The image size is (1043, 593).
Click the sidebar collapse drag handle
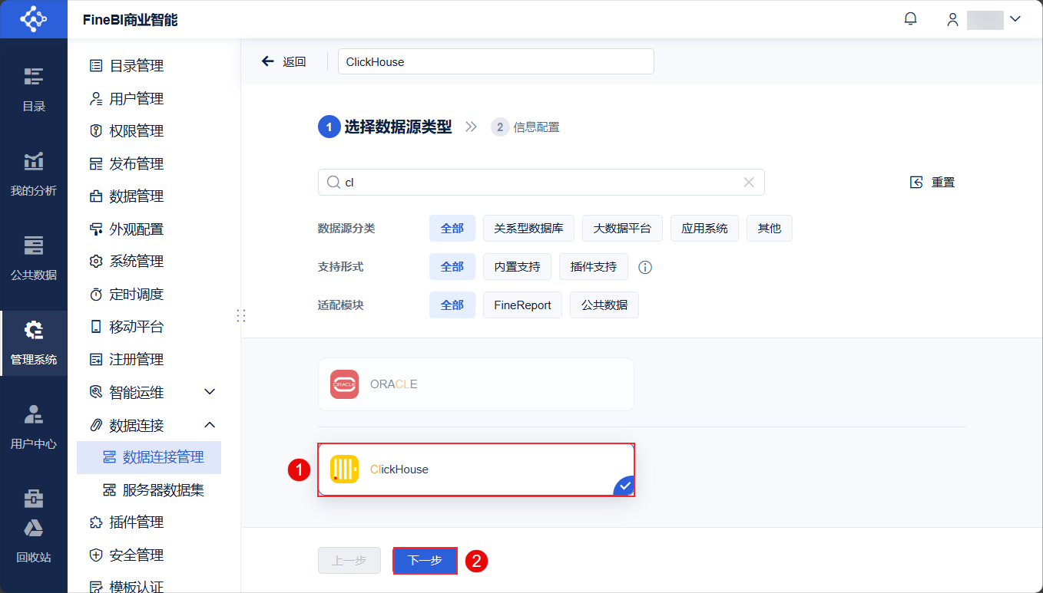click(241, 315)
